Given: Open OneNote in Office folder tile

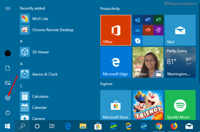Looking at the screenshot, I should (158, 30).
